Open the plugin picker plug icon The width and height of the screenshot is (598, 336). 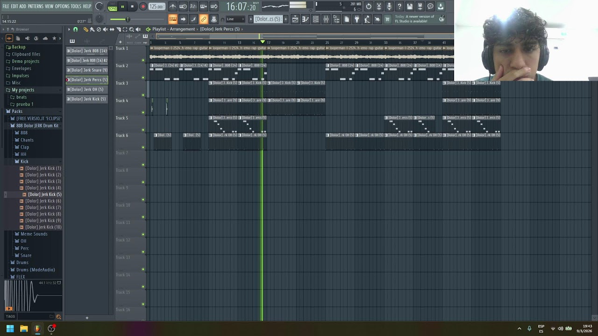(356, 19)
